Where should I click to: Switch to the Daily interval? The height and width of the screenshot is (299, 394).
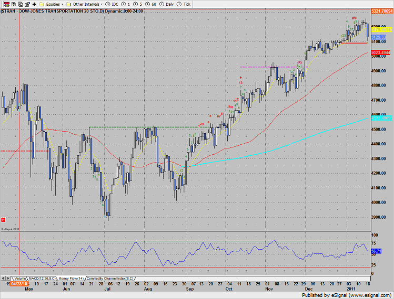point(167,4)
